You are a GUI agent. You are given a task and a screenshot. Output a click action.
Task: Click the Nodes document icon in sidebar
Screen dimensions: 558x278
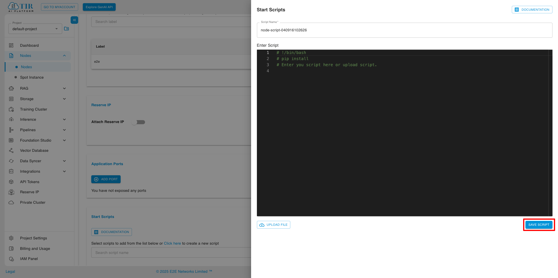pyautogui.click(x=11, y=56)
